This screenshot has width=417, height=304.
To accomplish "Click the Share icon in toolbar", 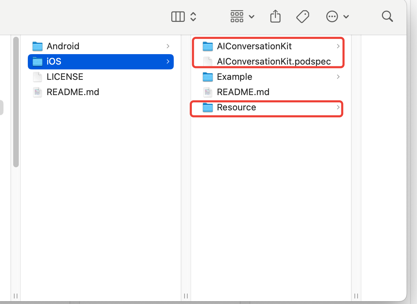I will click(x=275, y=16).
